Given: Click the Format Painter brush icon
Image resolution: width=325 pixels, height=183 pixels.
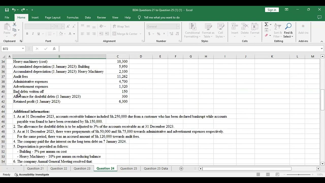Looking at the screenshot, I should tap(14, 35).
